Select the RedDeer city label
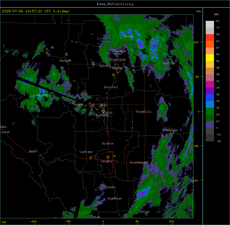 (117, 68)
